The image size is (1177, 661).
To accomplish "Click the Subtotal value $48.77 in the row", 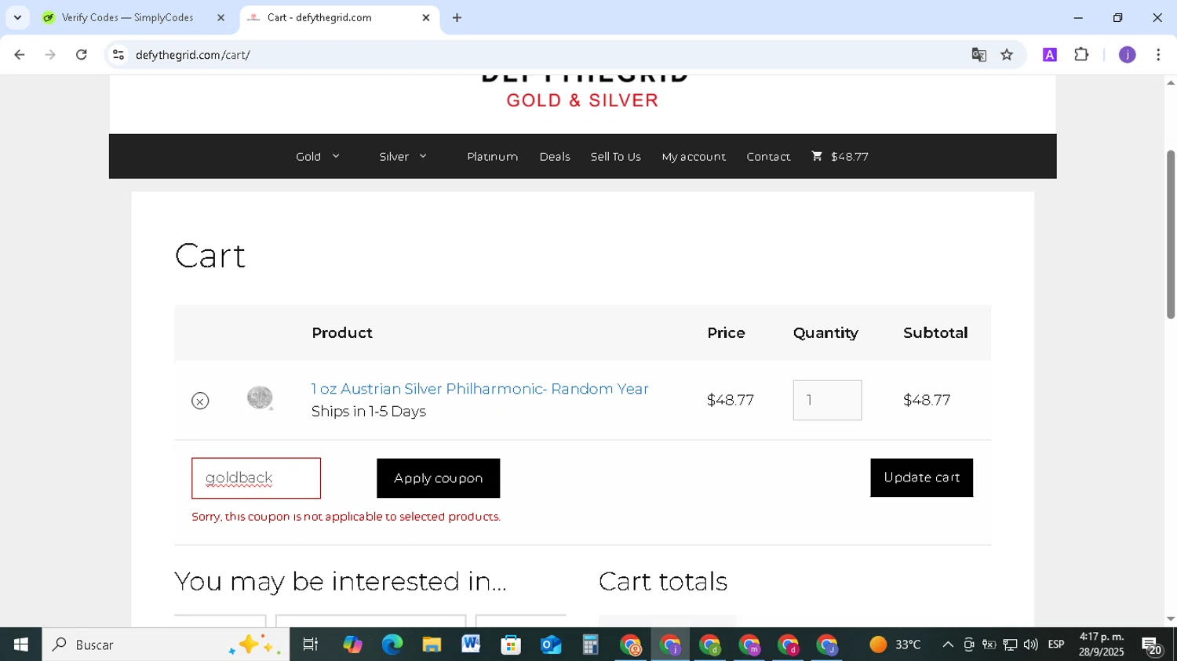I will [927, 400].
